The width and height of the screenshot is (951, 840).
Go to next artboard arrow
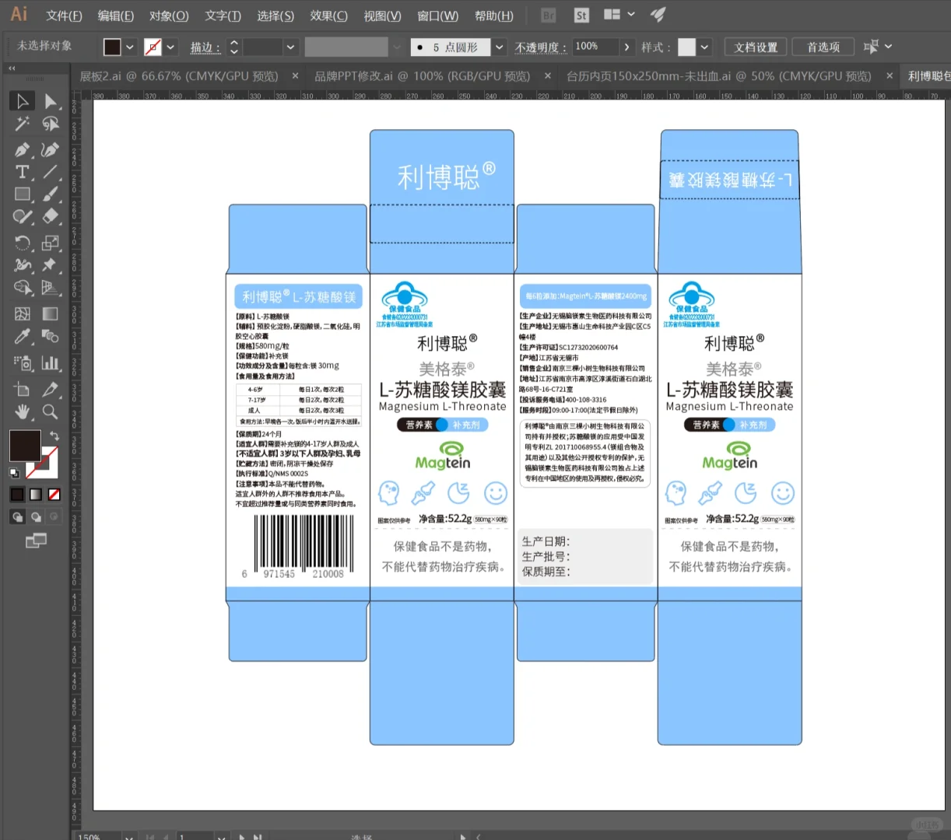pos(242,837)
